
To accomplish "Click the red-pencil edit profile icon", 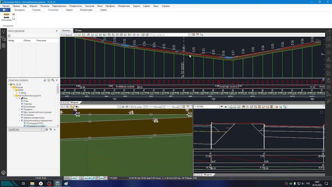I will pyautogui.click(x=88, y=35).
